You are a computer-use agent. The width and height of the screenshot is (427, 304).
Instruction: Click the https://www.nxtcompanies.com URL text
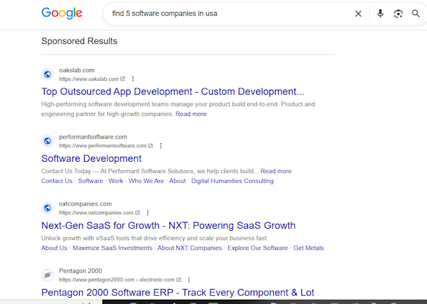point(96,212)
